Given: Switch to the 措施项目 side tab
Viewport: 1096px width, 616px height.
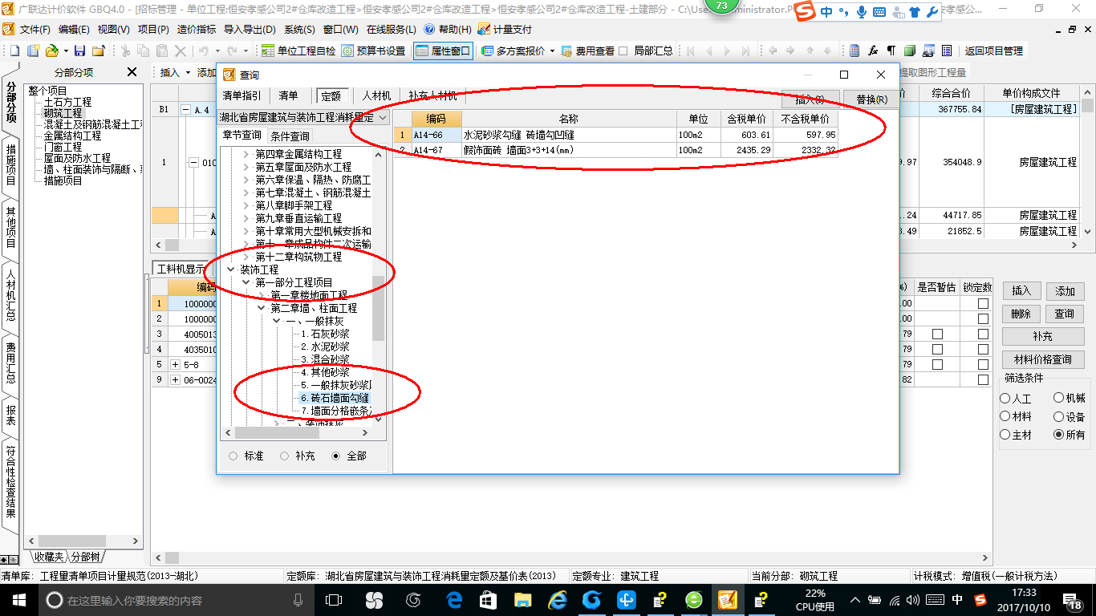Looking at the screenshot, I should click(10, 164).
